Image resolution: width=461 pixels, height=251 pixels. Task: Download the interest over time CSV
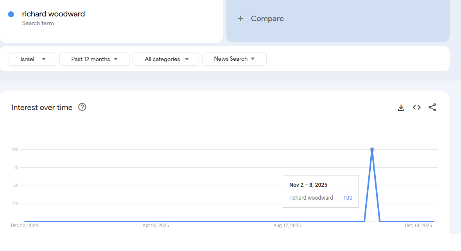tap(401, 108)
